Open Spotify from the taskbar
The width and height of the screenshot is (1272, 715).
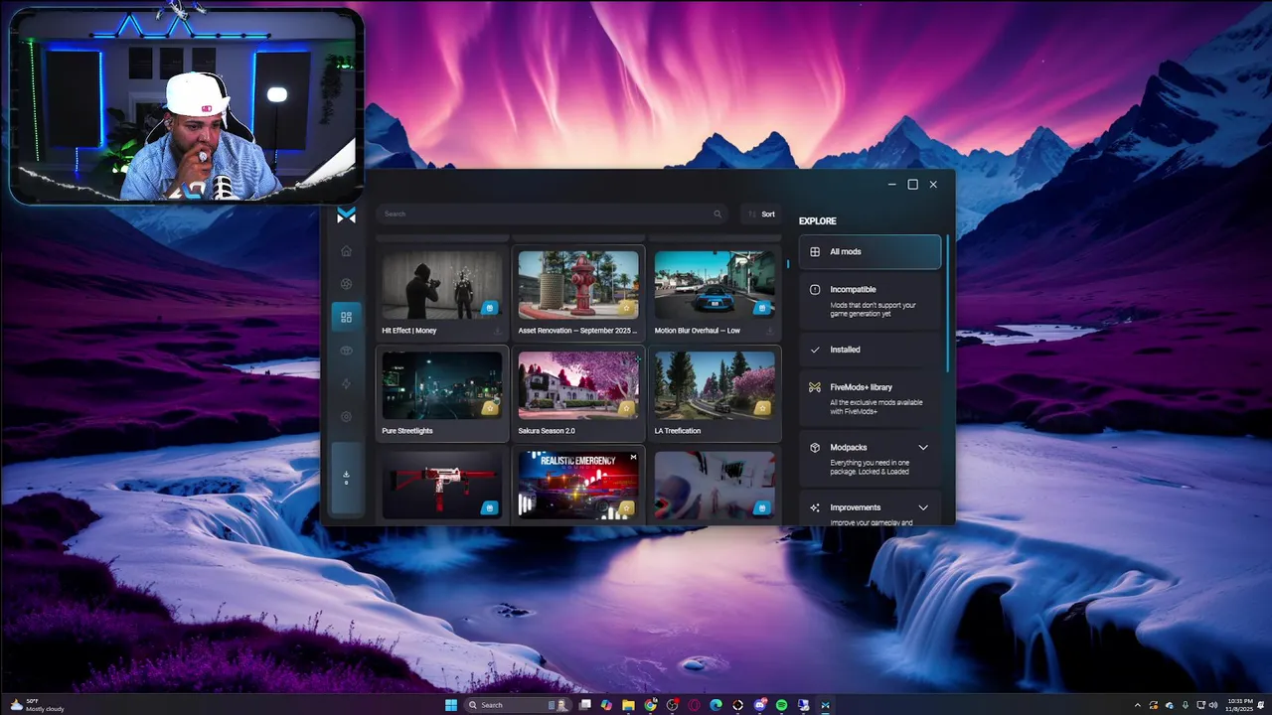pyautogui.click(x=782, y=705)
